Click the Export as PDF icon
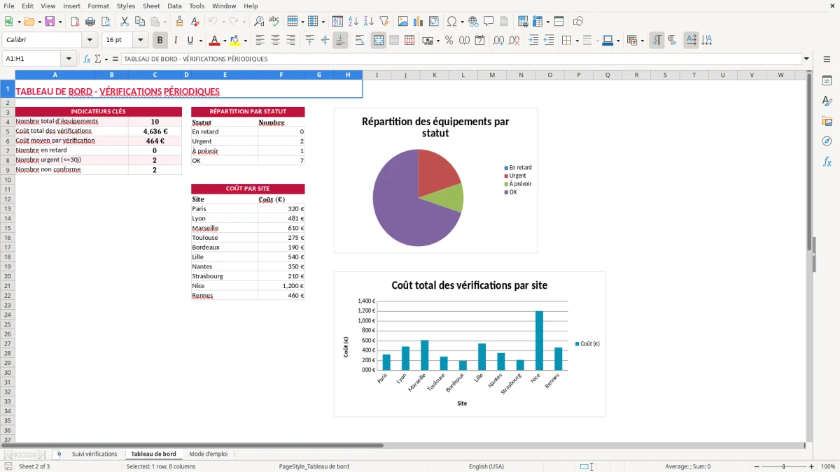 (x=75, y=22)
